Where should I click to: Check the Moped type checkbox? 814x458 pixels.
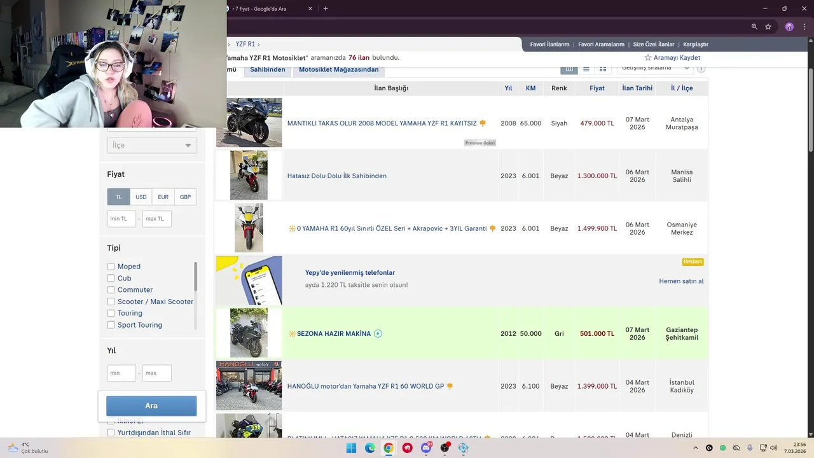click(x=111, y=267)
